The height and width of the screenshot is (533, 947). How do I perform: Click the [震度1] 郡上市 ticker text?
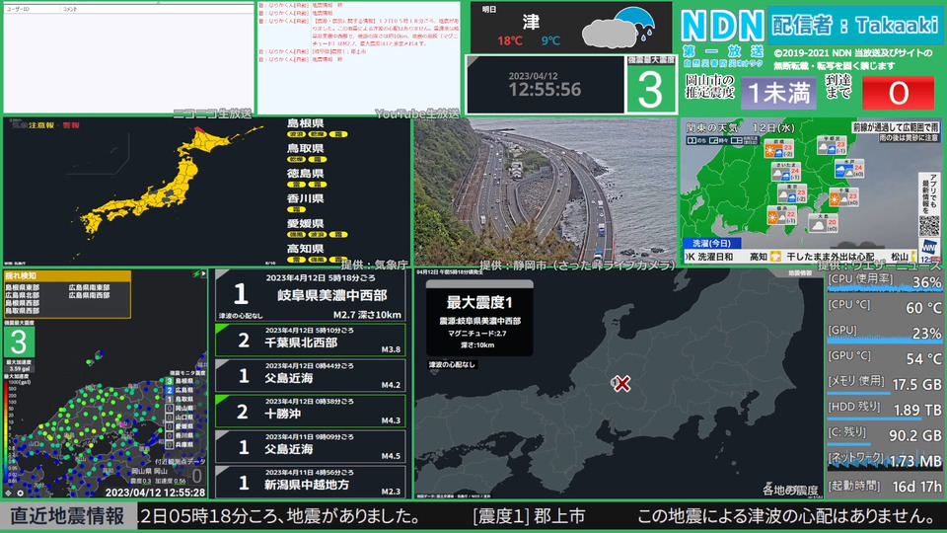pyautogui.click(x=529, y=516)
